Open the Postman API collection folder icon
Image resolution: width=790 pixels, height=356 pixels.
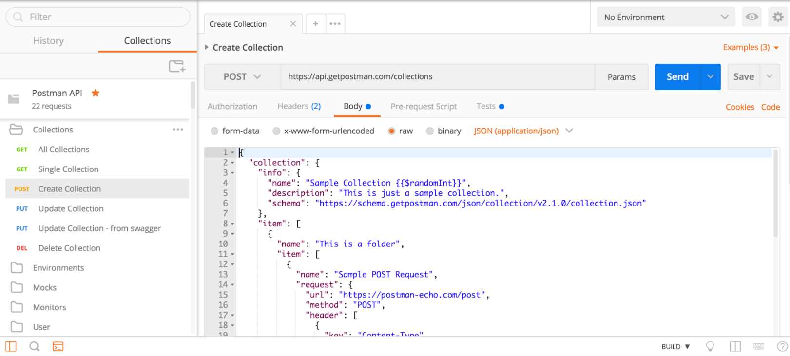tap(14, 99)
